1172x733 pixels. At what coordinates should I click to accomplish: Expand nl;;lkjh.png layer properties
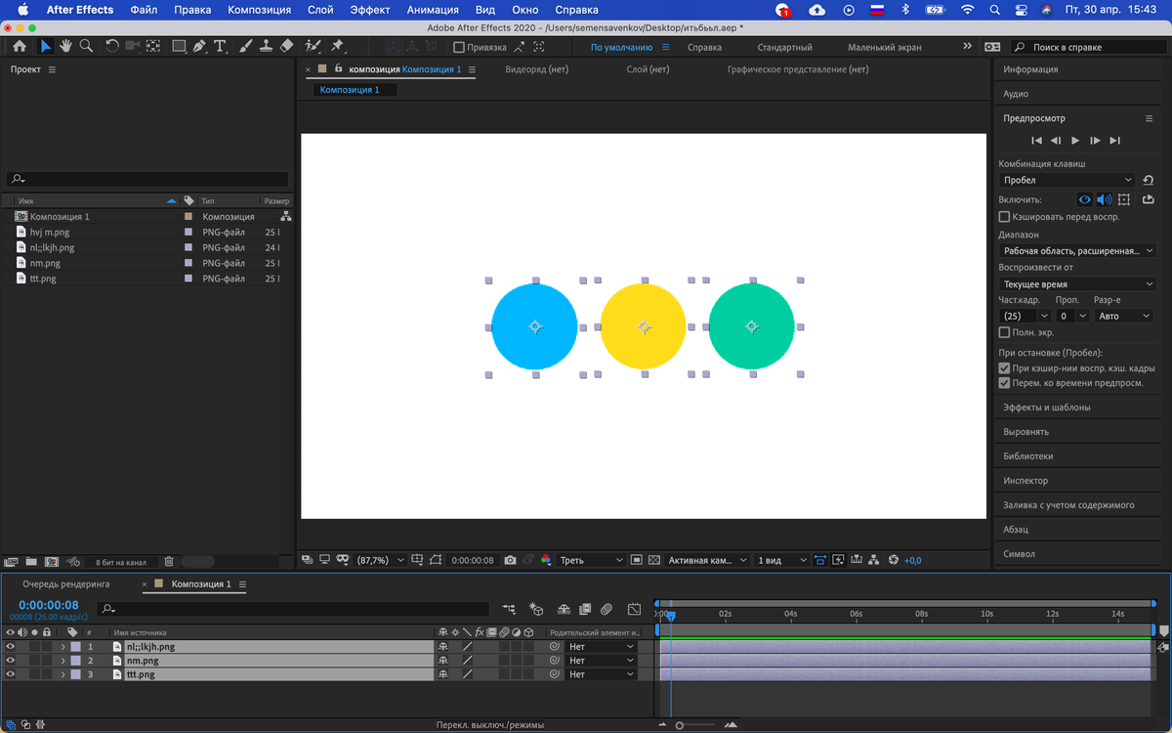click(63, 647)
